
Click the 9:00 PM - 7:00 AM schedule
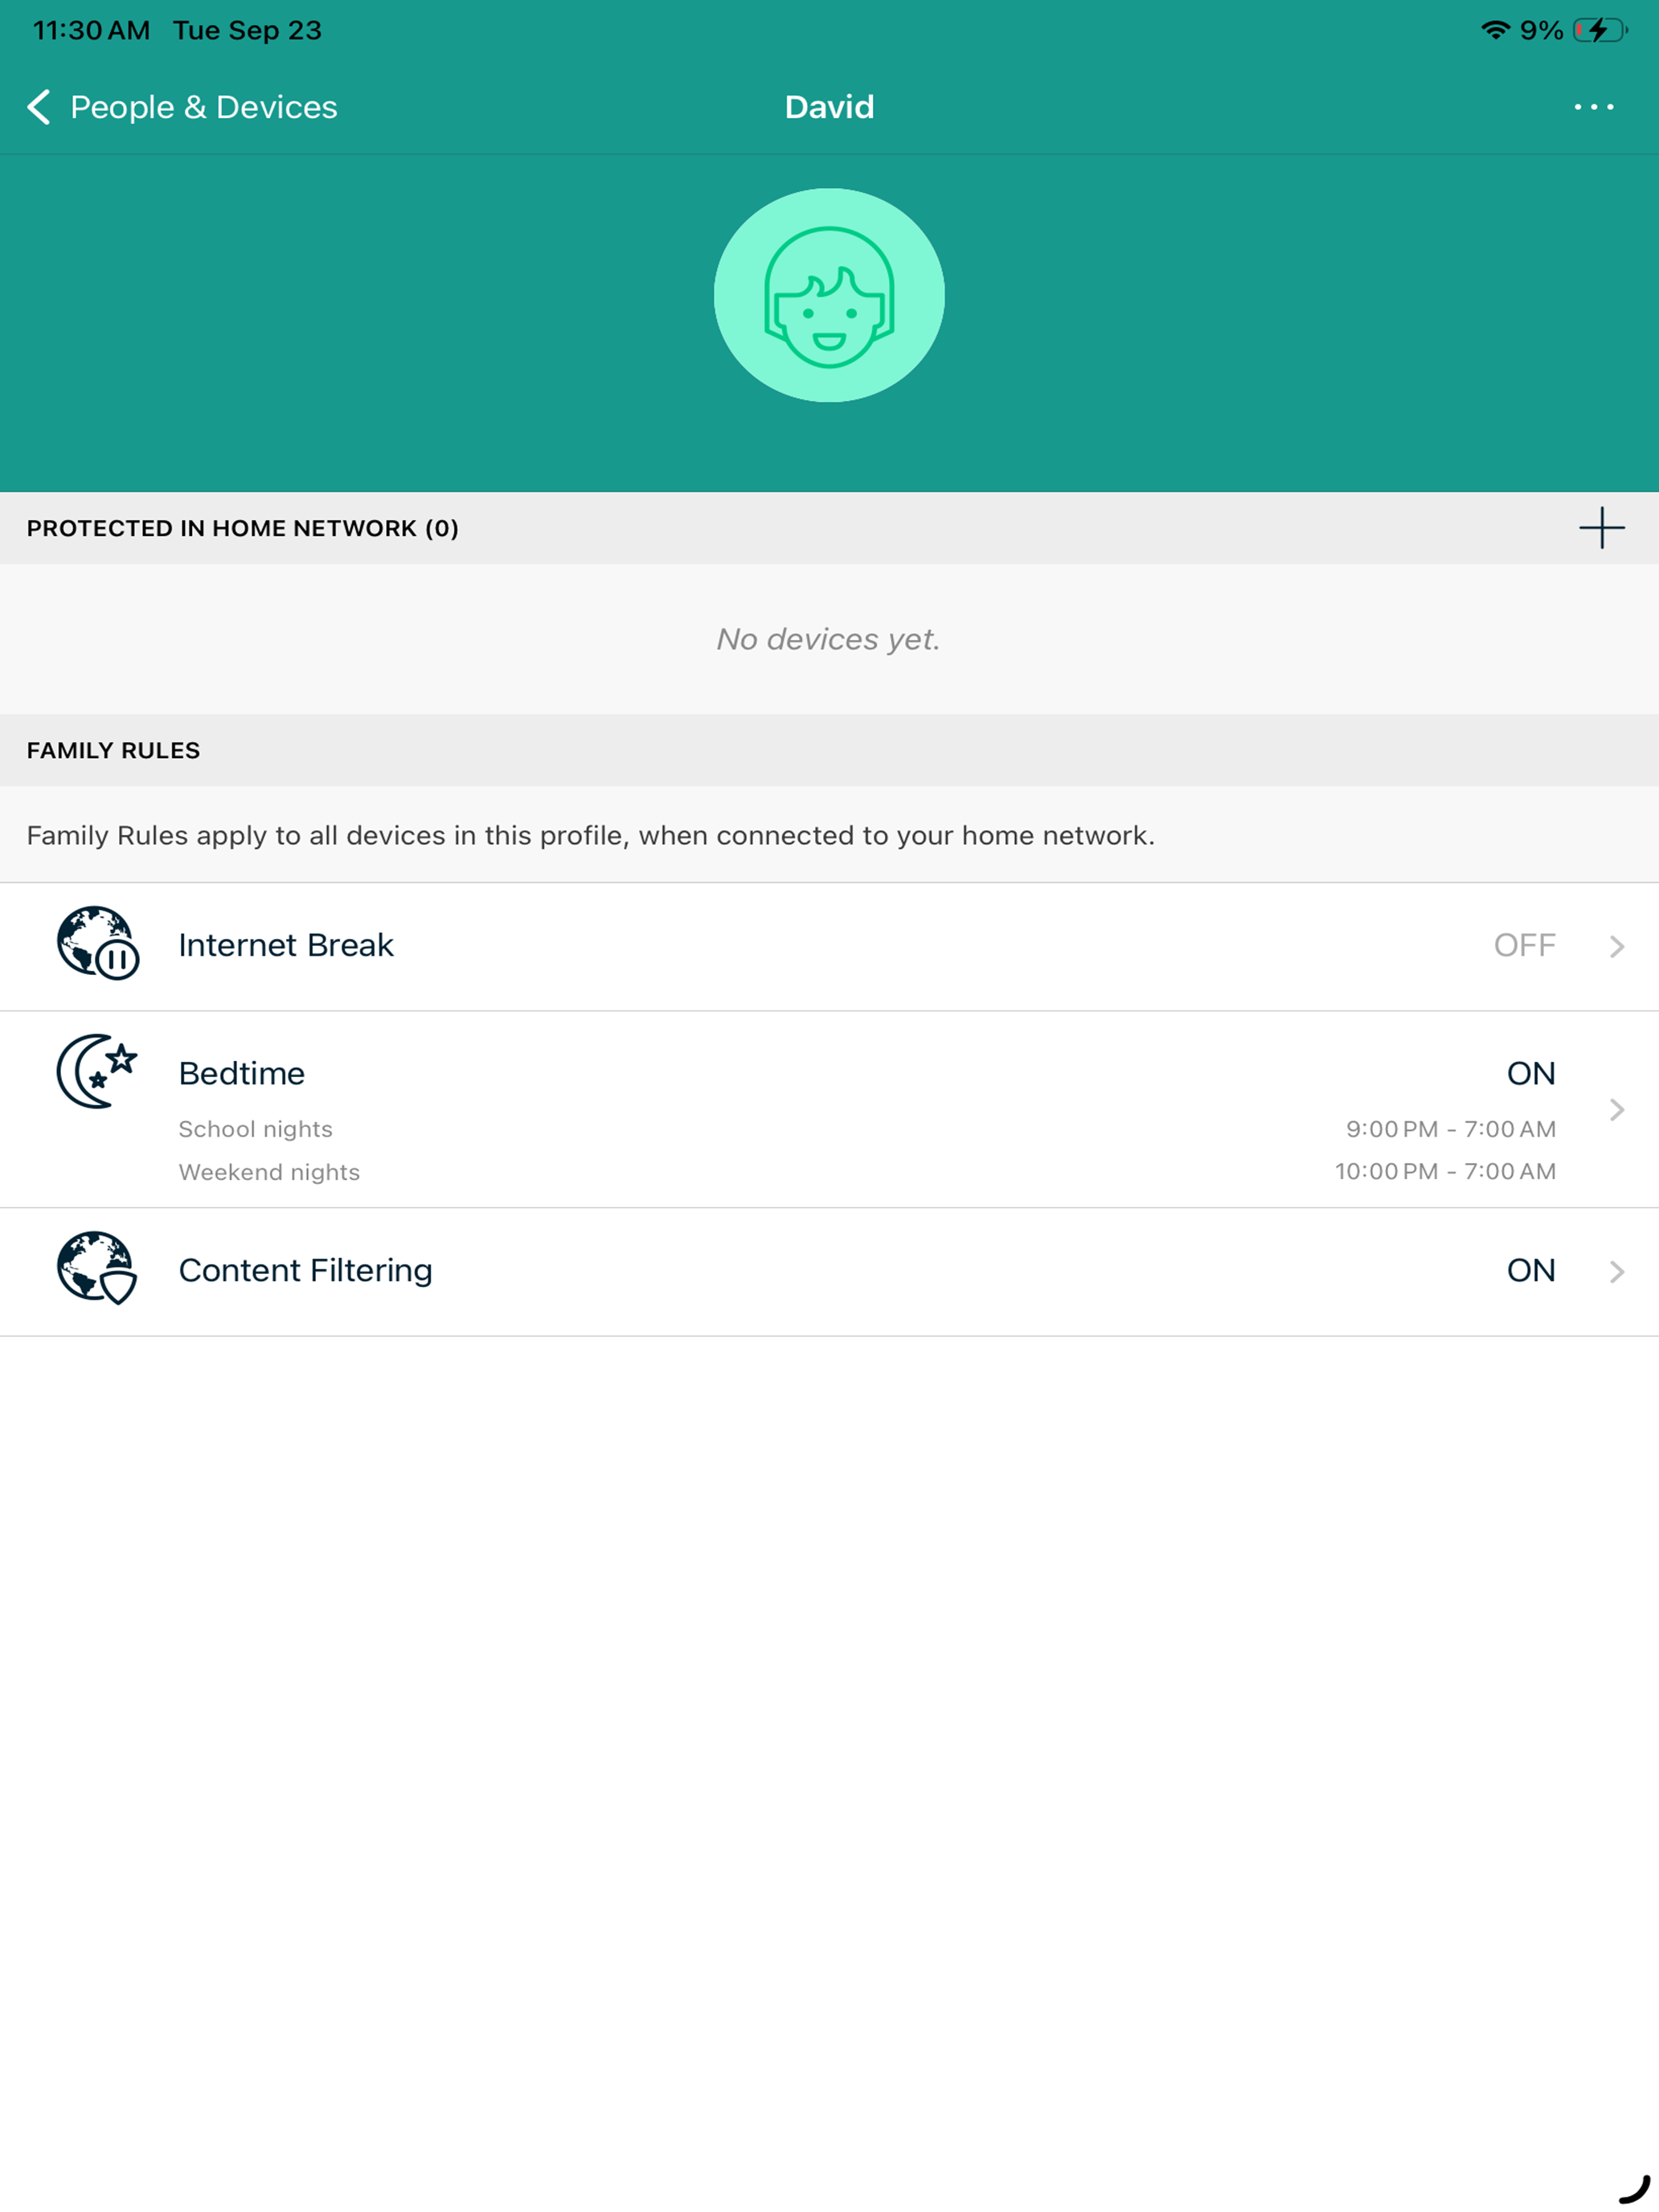click(x=1450, y=1129)
